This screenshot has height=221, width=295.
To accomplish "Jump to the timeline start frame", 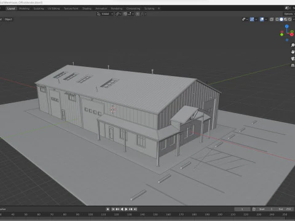I will pyautogui.click(x=113, y=209).
